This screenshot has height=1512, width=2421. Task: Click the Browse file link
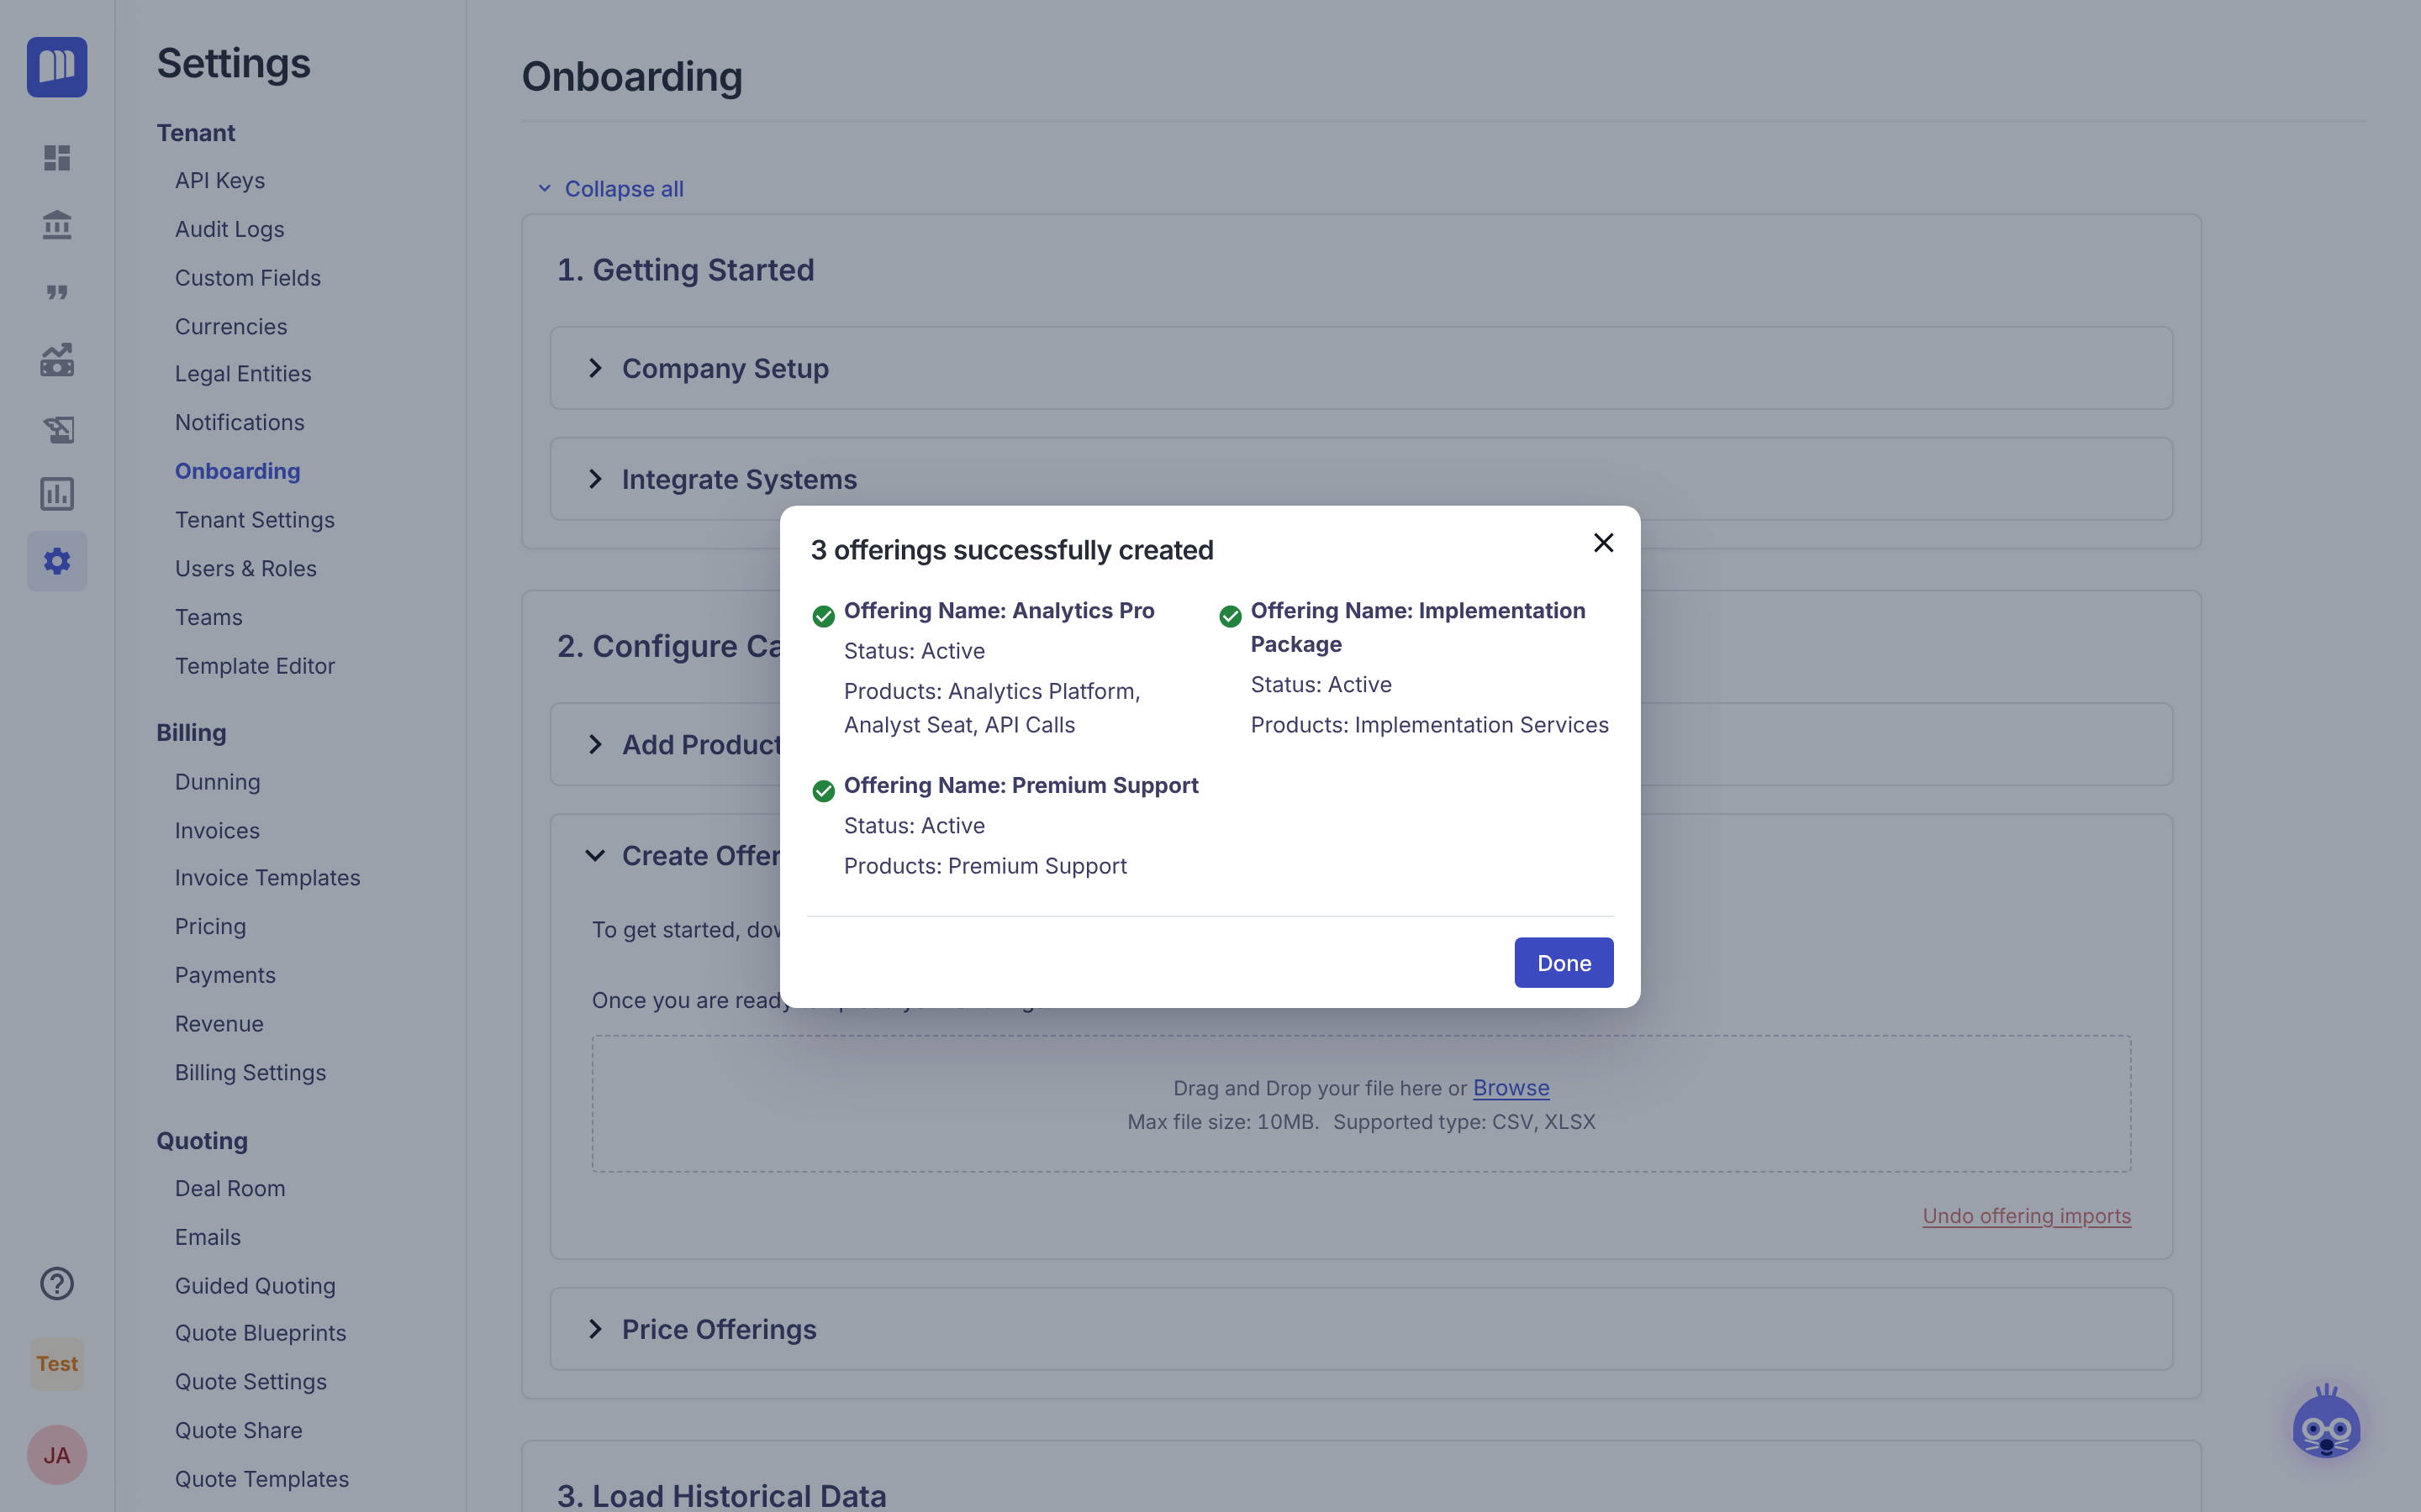tap(1511, 1088)
